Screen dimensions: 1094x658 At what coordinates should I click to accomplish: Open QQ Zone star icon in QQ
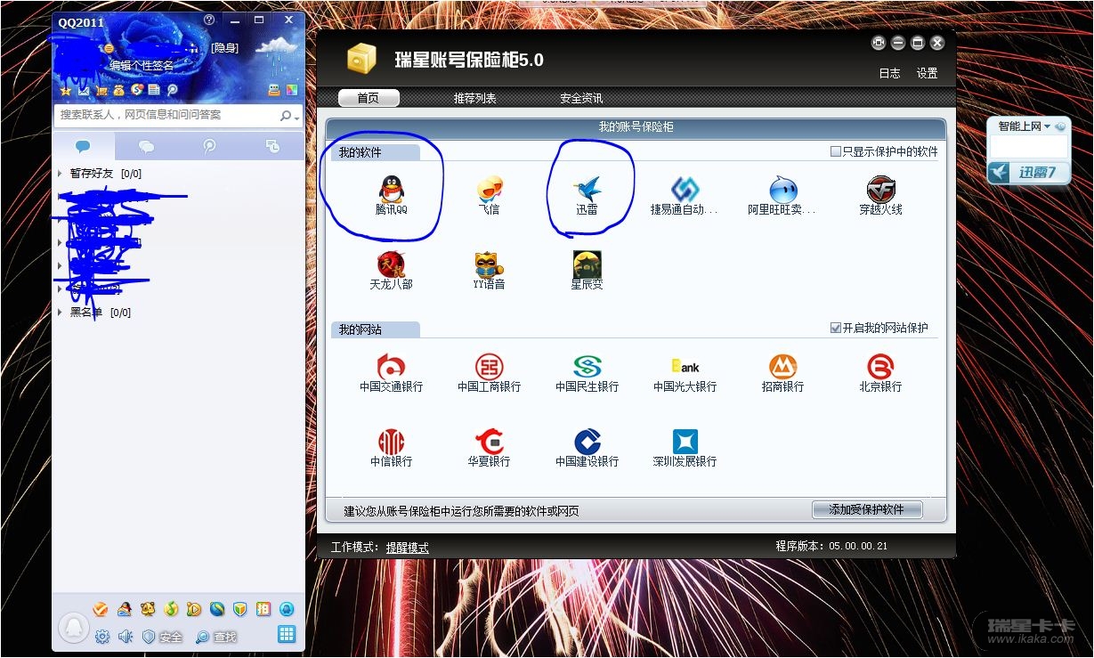[65, 90]
